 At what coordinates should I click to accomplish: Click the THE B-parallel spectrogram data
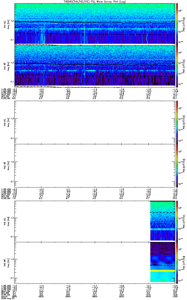(163, 262)
